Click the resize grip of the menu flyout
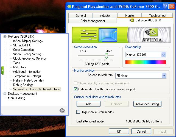The height and width of the screenshot is (137, 176). [x=2, y=114]
